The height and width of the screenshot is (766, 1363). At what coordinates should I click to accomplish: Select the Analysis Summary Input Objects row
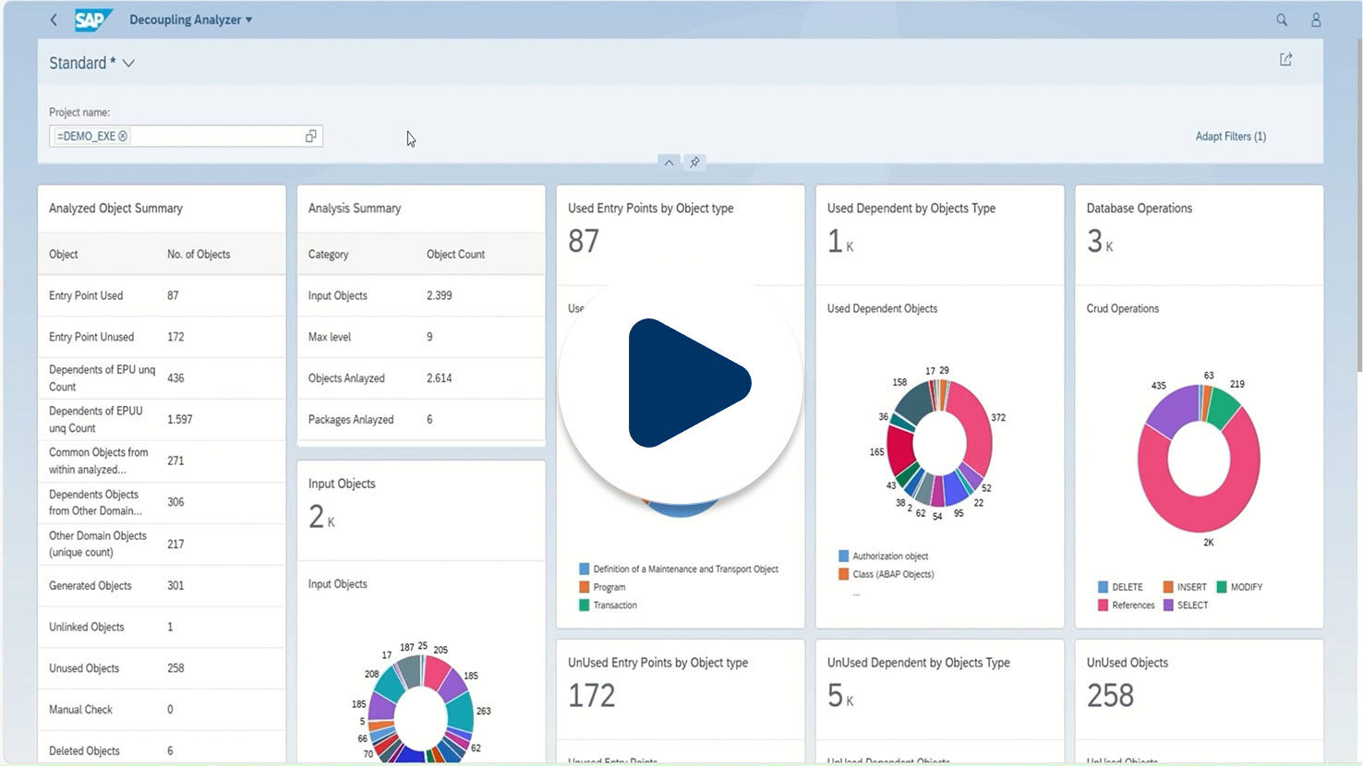[421, 295]
